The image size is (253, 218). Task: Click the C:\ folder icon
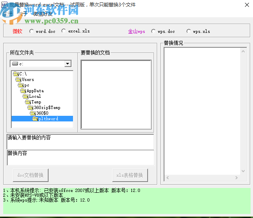(16, 74)
